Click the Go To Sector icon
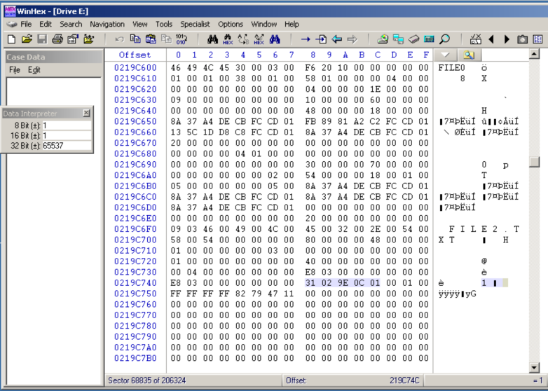 coord(321,39)
